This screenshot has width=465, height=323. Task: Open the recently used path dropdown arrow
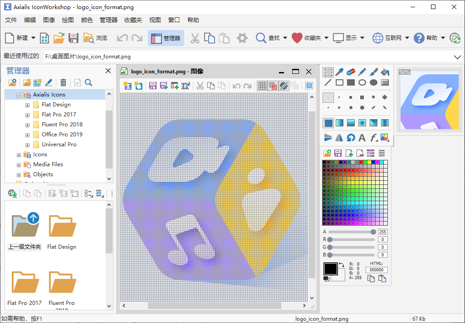[457, 57]
